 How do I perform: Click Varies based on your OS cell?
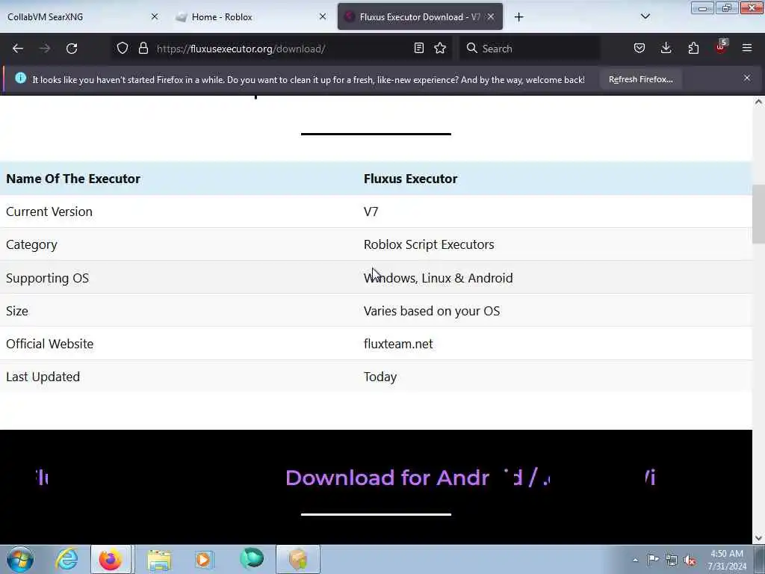[x=432, y=311]
